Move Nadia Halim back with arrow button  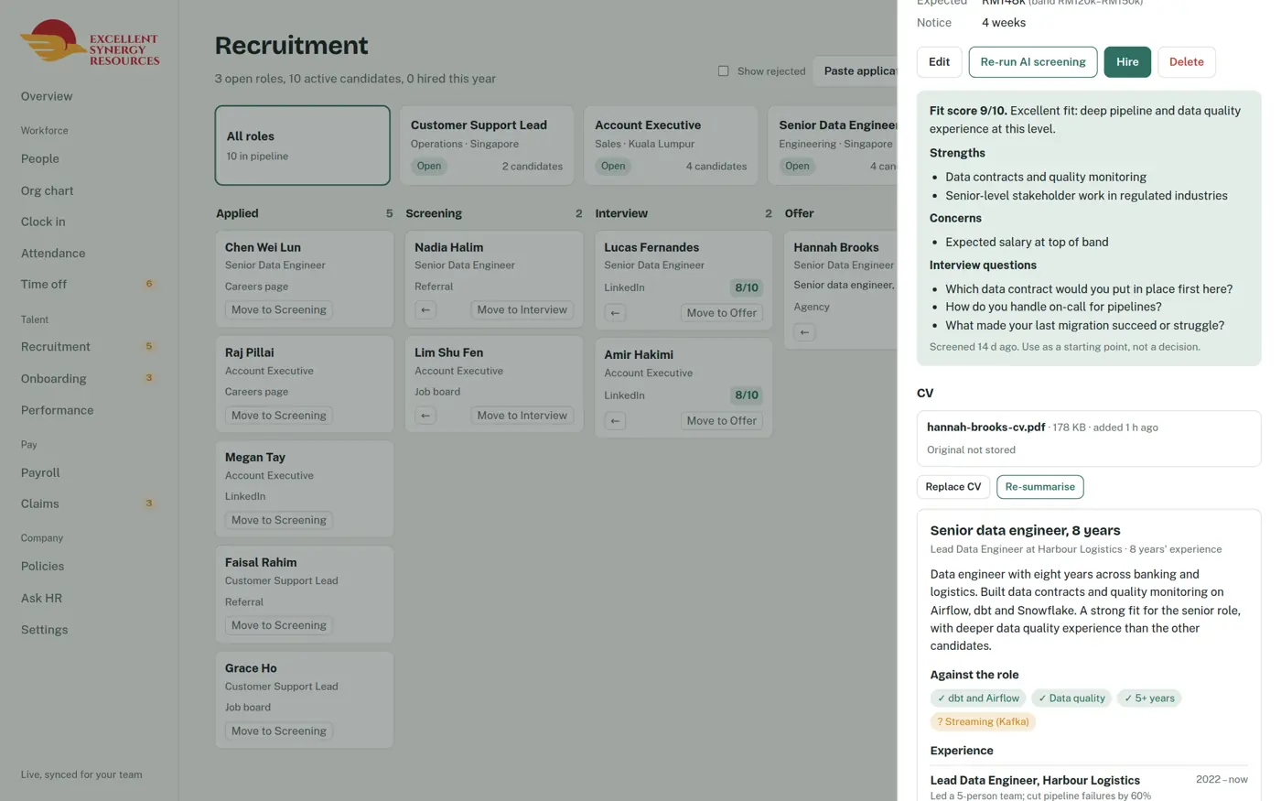(x=425, y=310)
